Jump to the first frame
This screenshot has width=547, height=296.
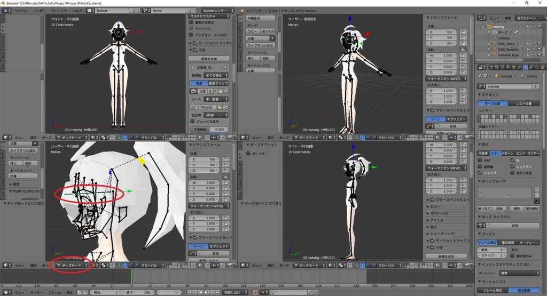190,292
